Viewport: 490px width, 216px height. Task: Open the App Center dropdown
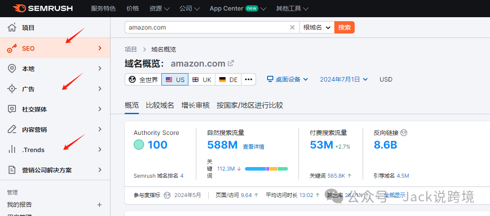click(x=238, y=8)
